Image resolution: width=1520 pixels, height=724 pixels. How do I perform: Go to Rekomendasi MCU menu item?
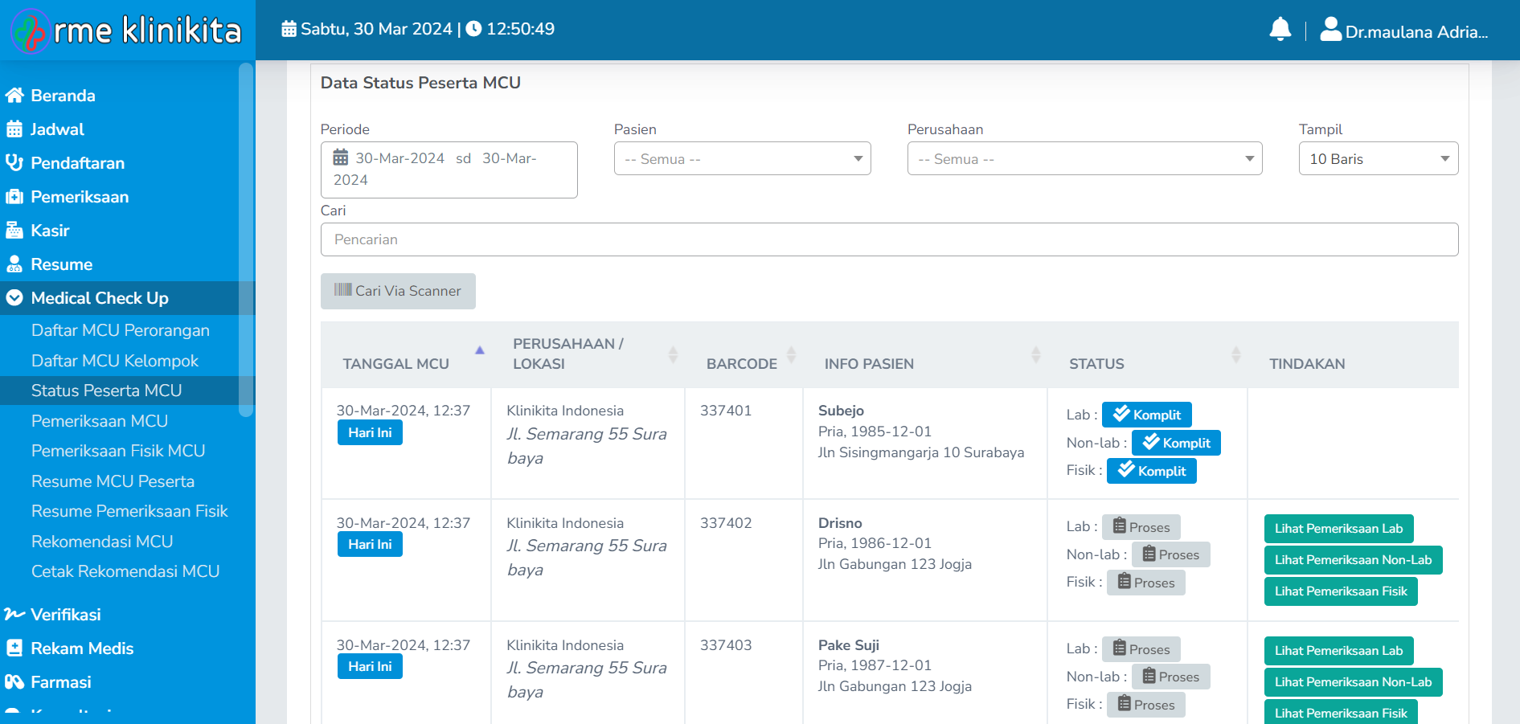(102, 542)
